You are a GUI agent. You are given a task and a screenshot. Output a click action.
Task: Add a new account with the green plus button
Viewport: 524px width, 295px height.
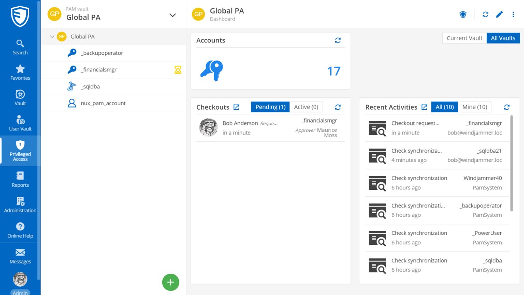coord(170,282)
